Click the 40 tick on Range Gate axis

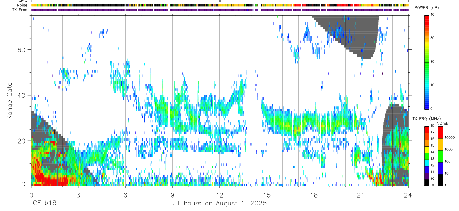tap(22, 95)
